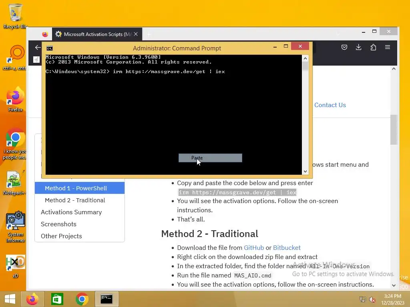Minimize the Command Prompt window
The width and height of the screenshot is (410, 307).
click(x=275, y=47)
